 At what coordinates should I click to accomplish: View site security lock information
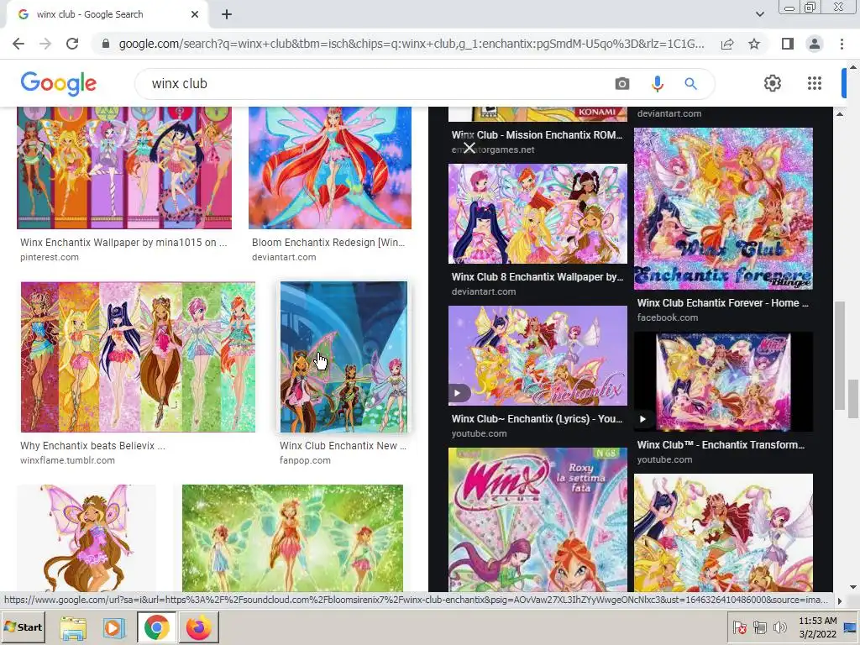click(106, 44)
